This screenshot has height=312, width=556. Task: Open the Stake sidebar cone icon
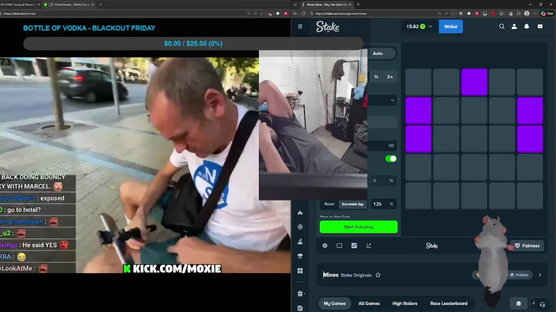300,241
